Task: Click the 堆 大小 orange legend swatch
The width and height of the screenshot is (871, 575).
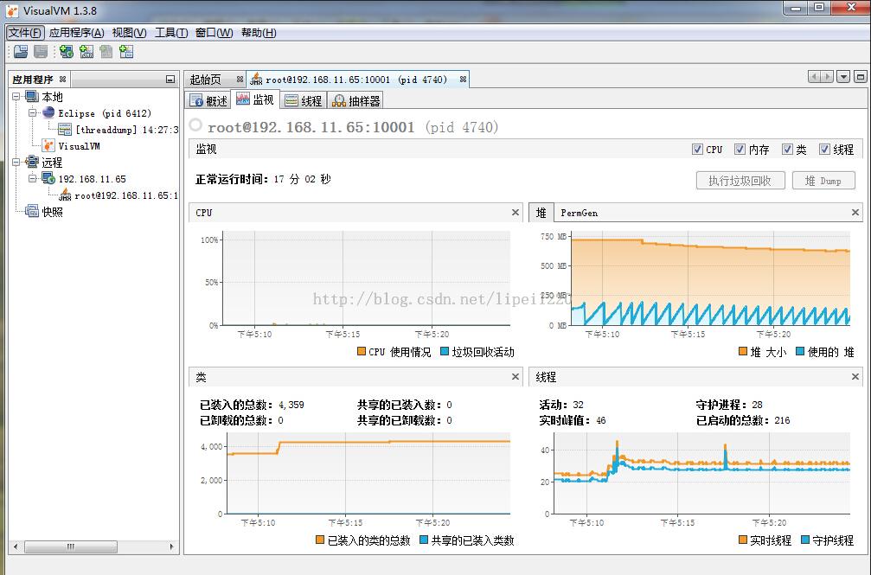Action: 743,351
